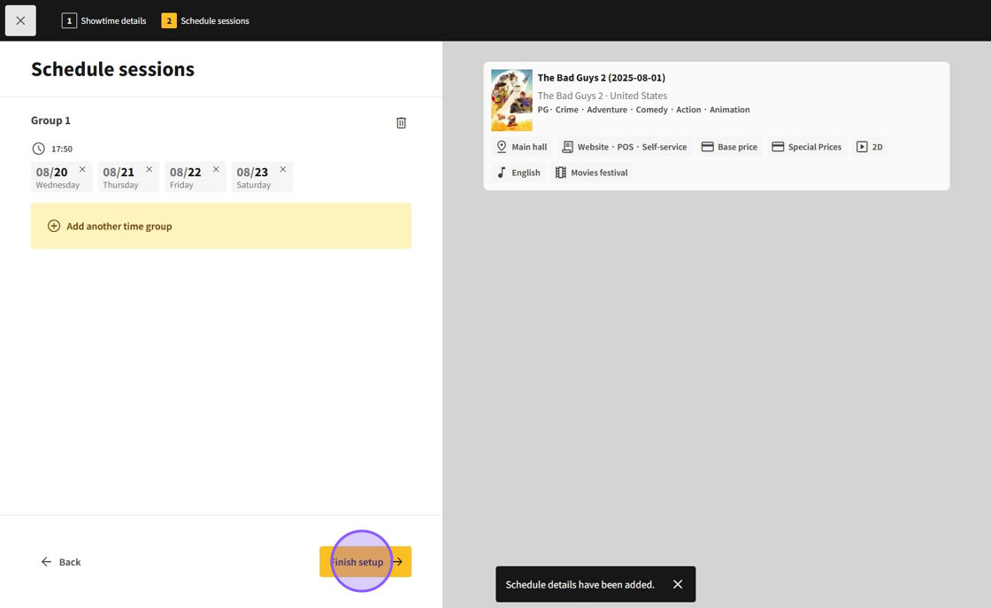This screenshot has height=608, width=991.
Task: Remove the 08/20 Wednesday date
Action: pyautogui.click(x=82, y=169)
